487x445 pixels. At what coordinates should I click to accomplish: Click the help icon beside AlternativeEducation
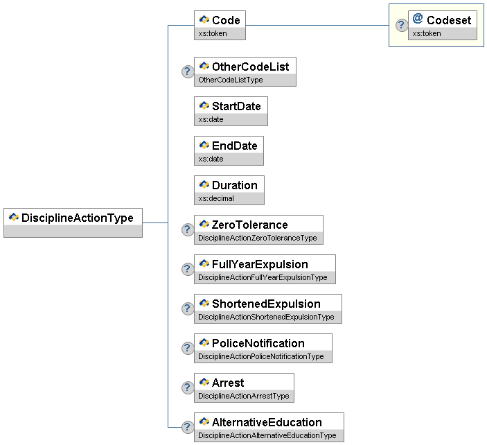(x=188, y=427)
